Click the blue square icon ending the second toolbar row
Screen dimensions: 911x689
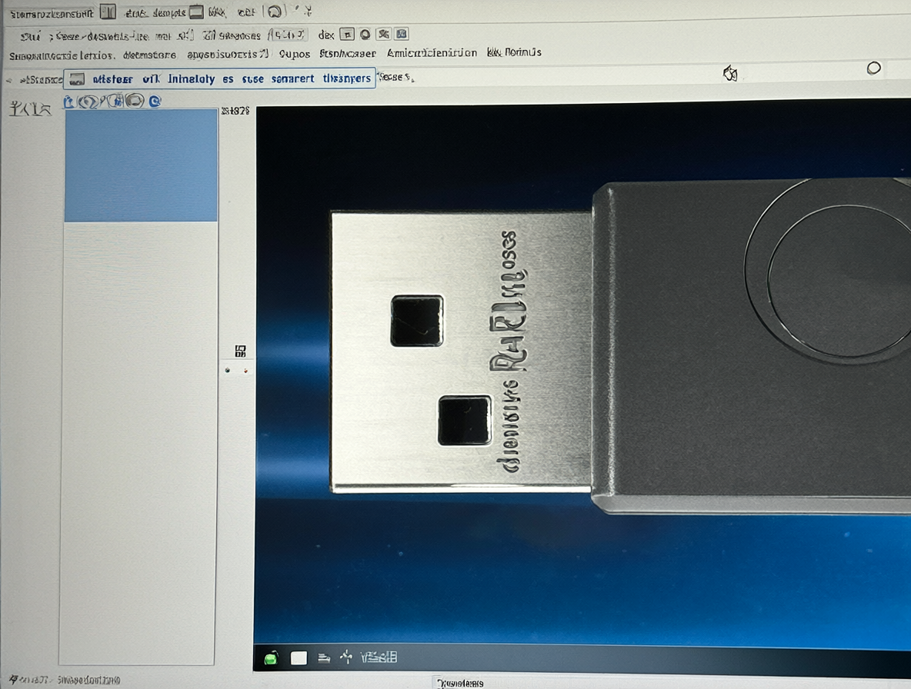coord(402,35)
